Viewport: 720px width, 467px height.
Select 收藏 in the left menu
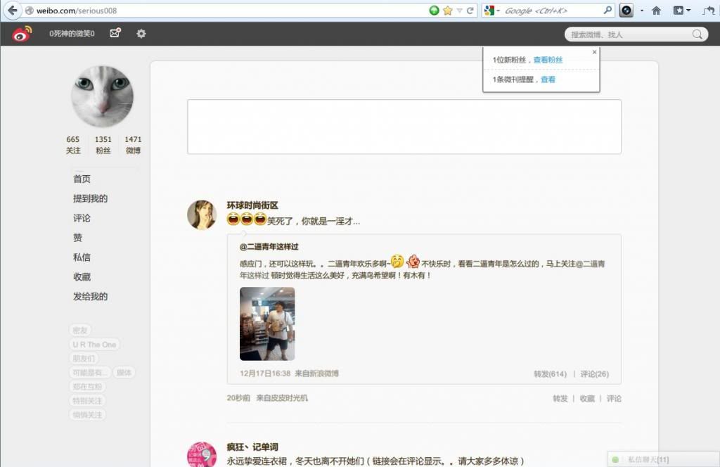82,277
